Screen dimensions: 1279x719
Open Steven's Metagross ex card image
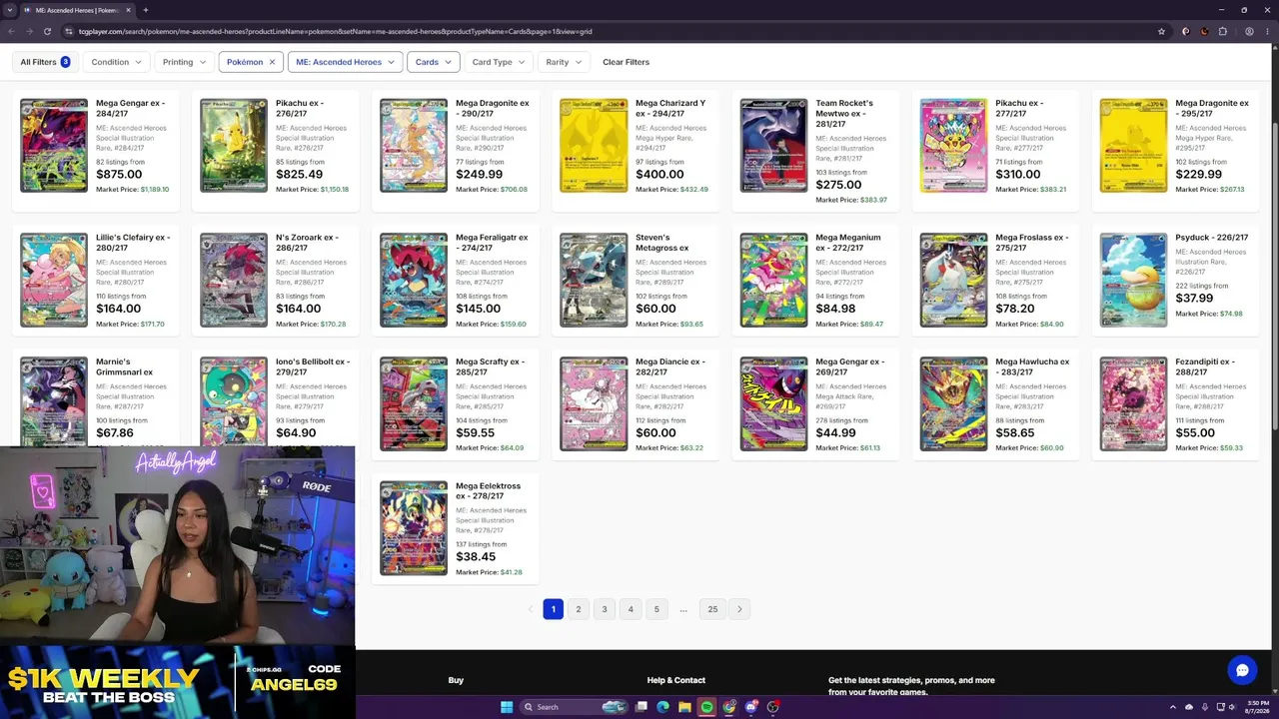click(x=594, y=280)
